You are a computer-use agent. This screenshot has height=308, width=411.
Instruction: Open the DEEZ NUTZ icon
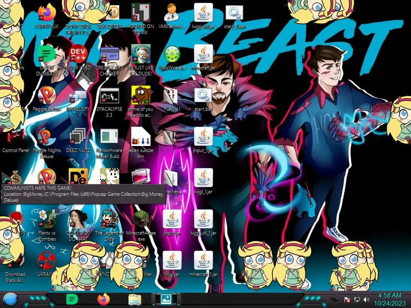click(x=78, y=137)
